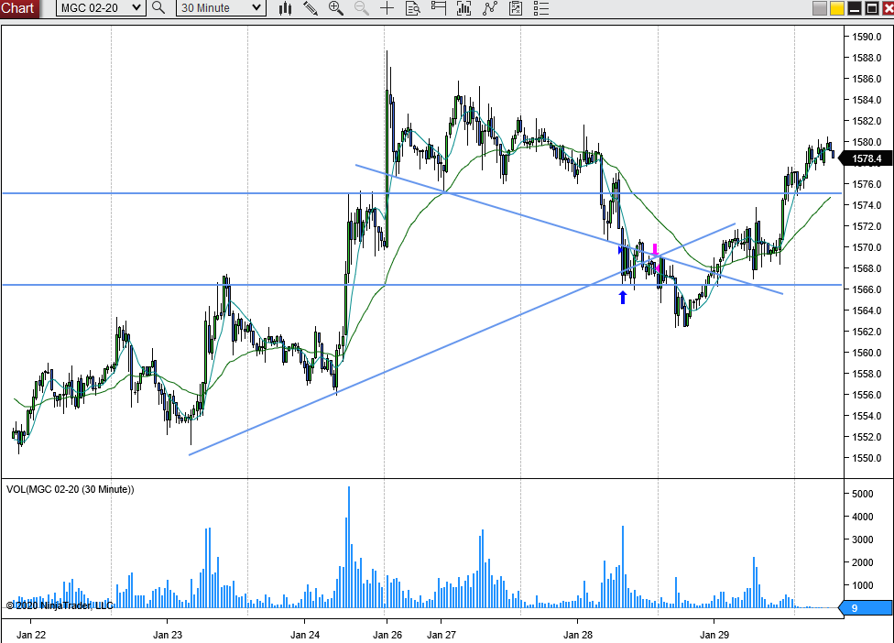Click the zoom out magnifier icon
The width and height of the screenshot is (894, 643).
tap(362, 8)
